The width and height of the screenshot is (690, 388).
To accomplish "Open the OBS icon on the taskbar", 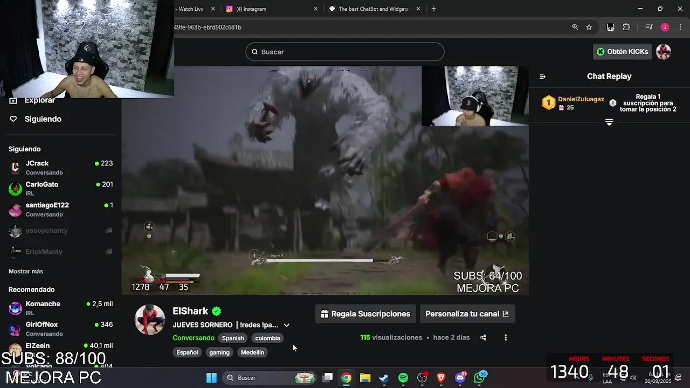I will point(422,378).
